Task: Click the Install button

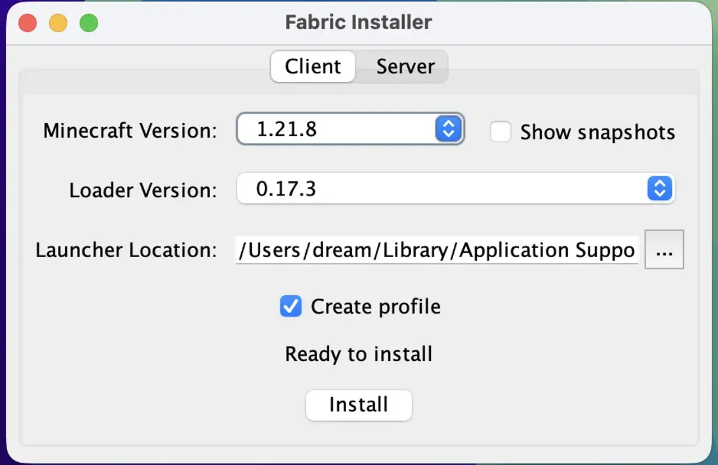Action: 358,404
